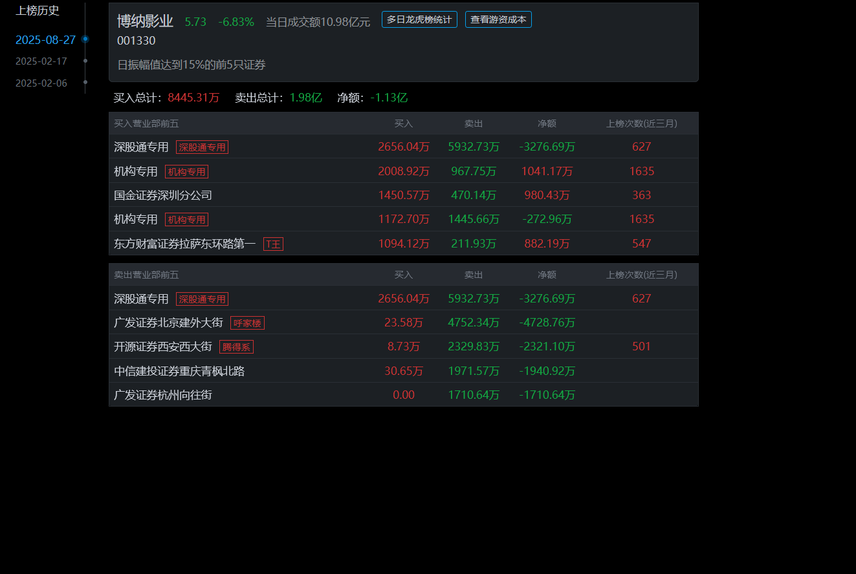Click 买入营业部前五 table header
Viewport: 856px width, 574px height.
click(x=146, y=123)
